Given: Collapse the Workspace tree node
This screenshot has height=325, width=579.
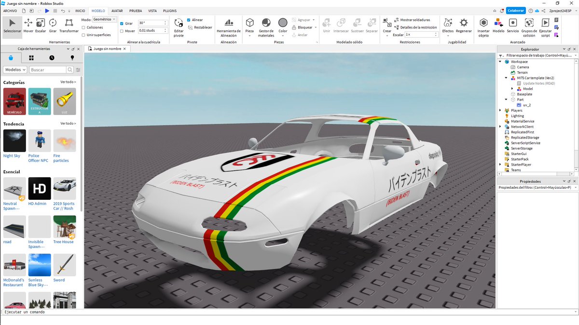Looking at the screenshot, I should pos(500,62).
